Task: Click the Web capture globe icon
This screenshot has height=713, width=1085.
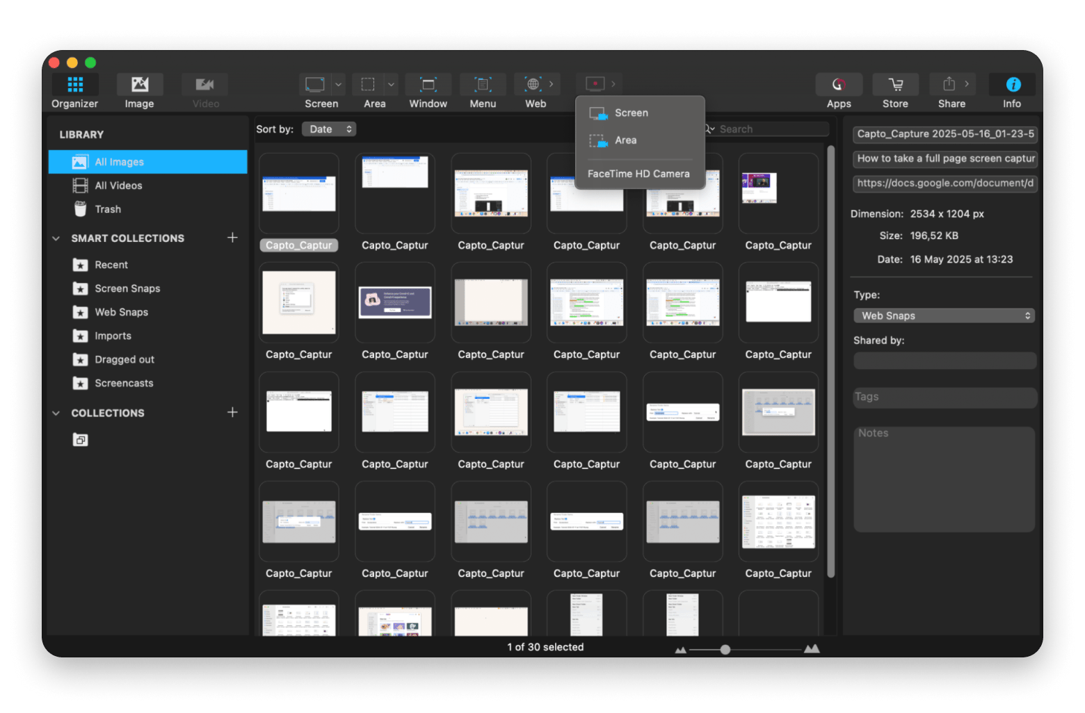Action: pos(532,84)
